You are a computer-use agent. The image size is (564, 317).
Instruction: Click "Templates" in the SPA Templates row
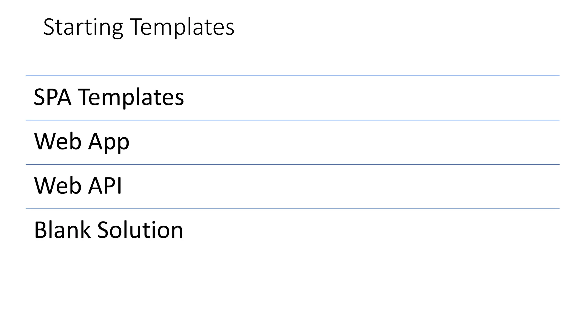click(x=131, y=97)
